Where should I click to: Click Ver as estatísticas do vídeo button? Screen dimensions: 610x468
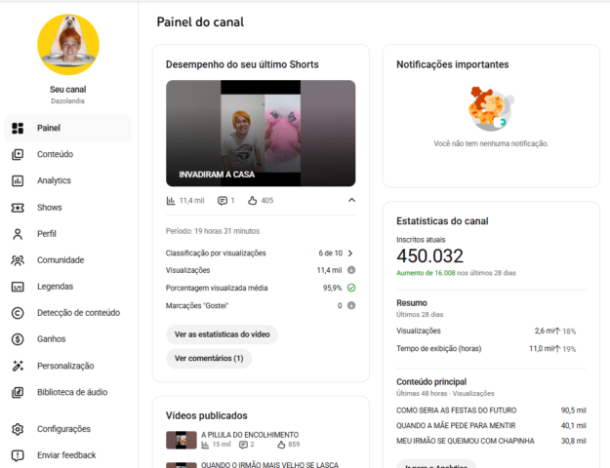coord(223,334)
